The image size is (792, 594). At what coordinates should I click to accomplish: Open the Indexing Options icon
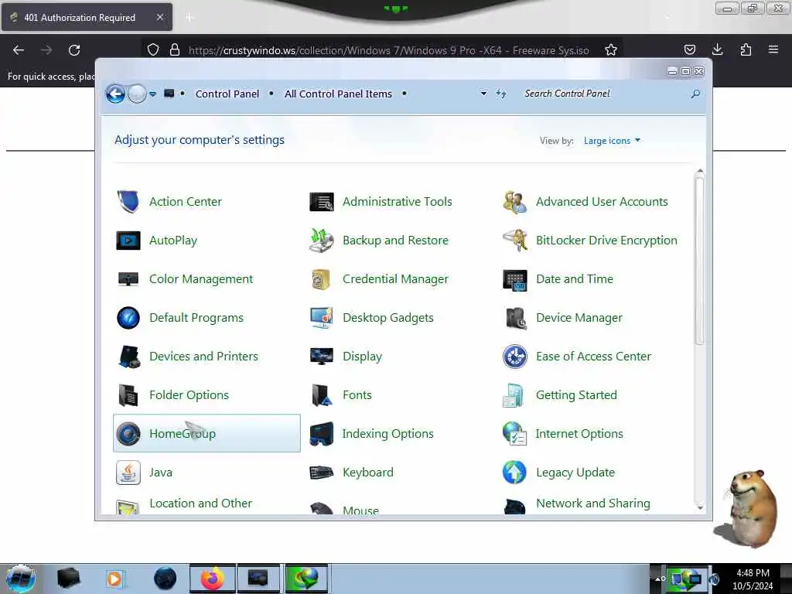[x=321, y=434]
